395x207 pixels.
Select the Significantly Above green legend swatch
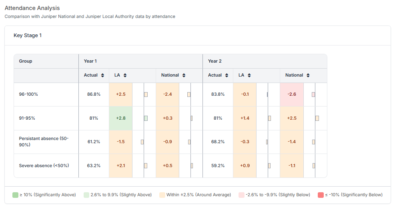click(15, 195)
